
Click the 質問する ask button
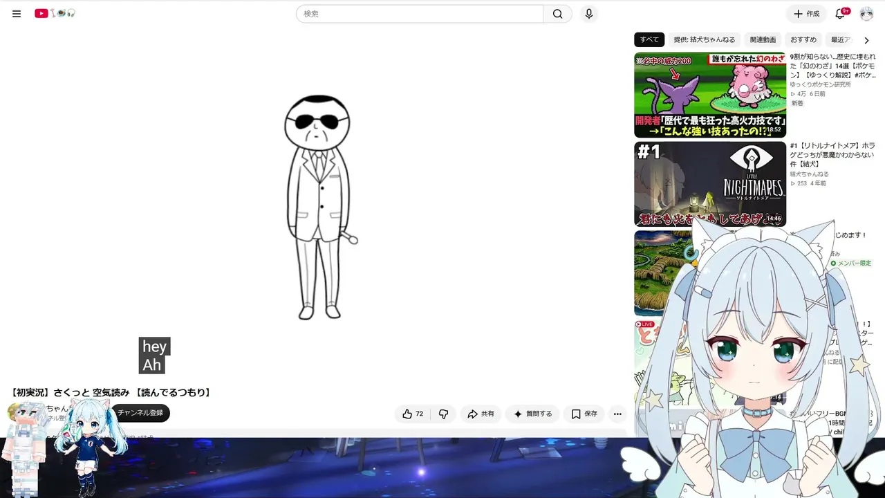point(532,414)
